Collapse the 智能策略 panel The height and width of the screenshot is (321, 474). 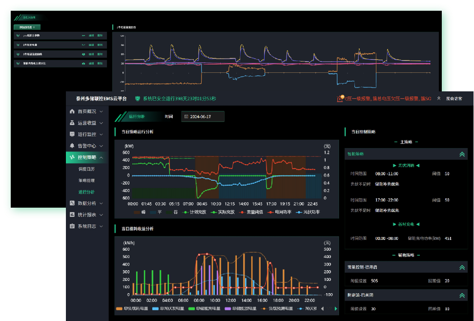[461, 154]
